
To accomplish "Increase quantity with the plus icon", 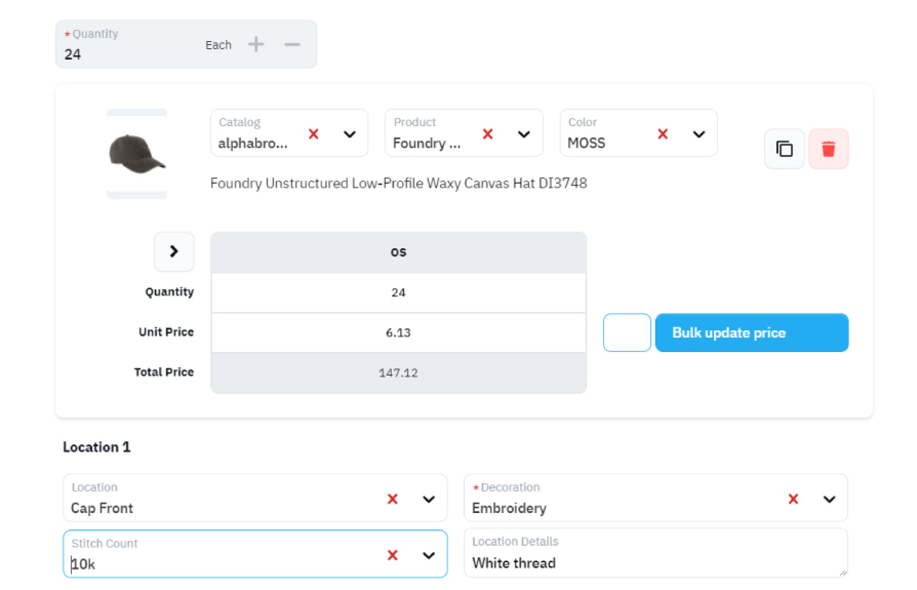I will [256, 45].
